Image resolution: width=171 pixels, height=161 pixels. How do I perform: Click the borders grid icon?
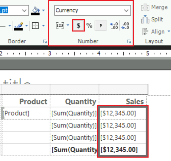[35, 26]
